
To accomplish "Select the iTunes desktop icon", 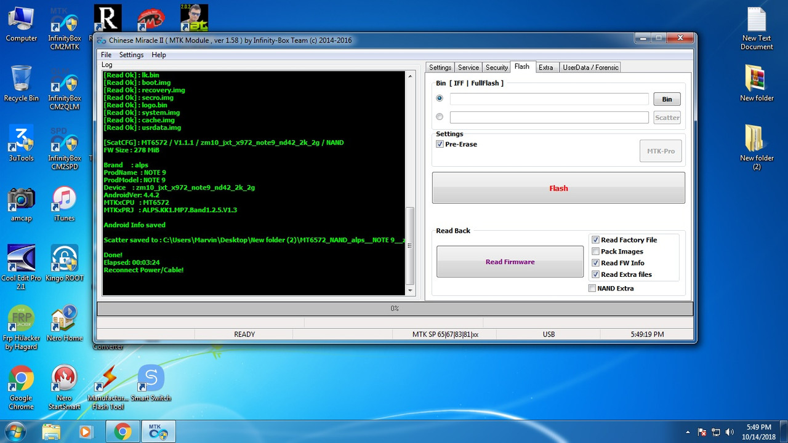I will (64, 204).
